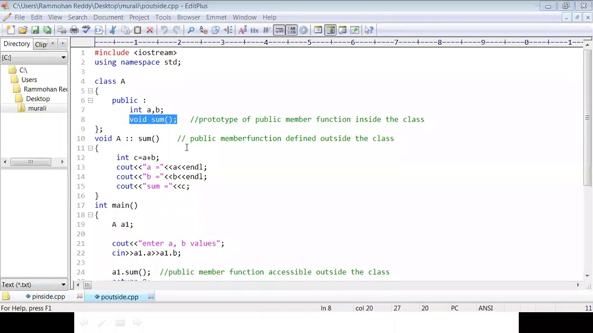Switch to the Cliptext side panel tab
Screen dimensions: 593x333
click(41, 44)
